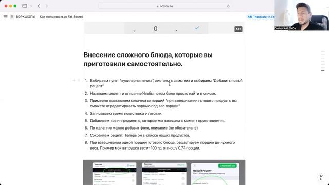Viewport: 329px width, 185px height.
Task: Click the ALT badge on image
Action: 239,29
